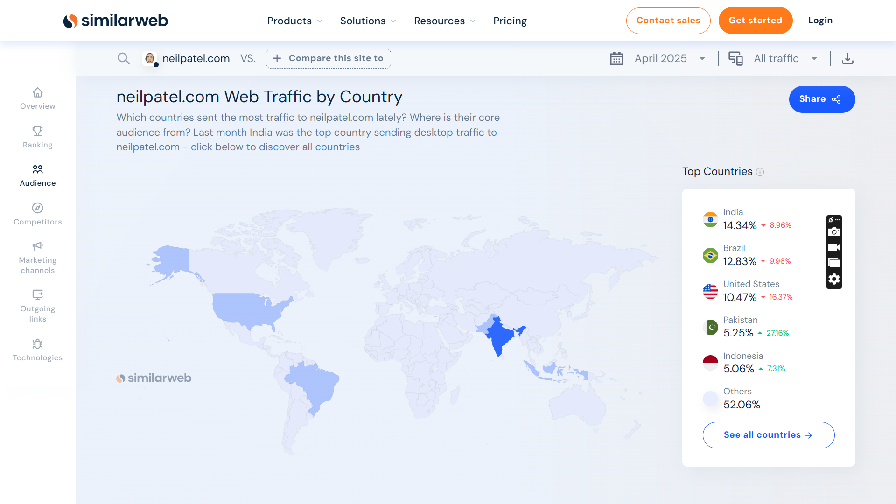The image size is (896, 504).
Task: Click the blue Share button
Action: 822,99
